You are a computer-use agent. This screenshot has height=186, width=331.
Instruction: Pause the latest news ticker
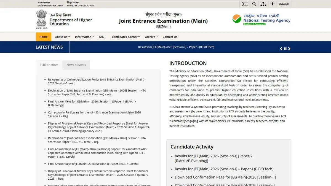click(285, 49)
